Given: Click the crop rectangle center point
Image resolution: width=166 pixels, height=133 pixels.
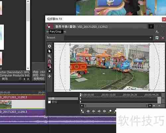Looking at the screenshot, I should click(110, 67).
